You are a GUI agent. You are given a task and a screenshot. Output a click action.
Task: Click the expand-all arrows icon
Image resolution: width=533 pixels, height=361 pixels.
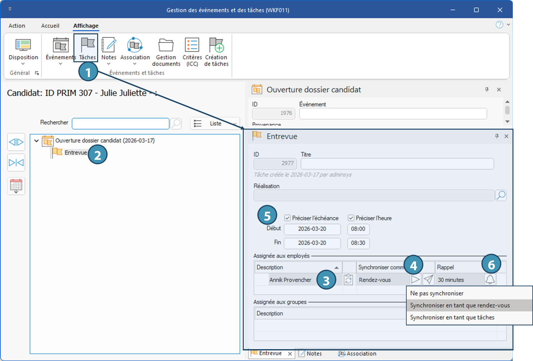16,142
